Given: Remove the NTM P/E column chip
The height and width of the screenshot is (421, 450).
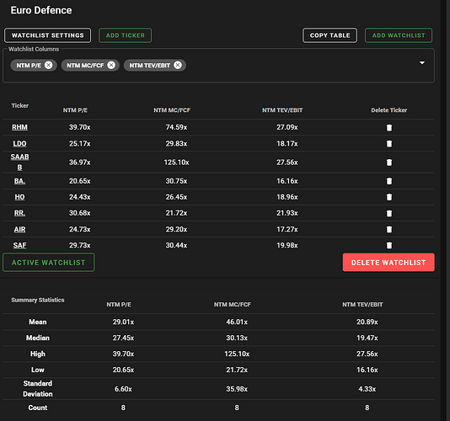Looking at the screenshot, I should pos(49,65).
